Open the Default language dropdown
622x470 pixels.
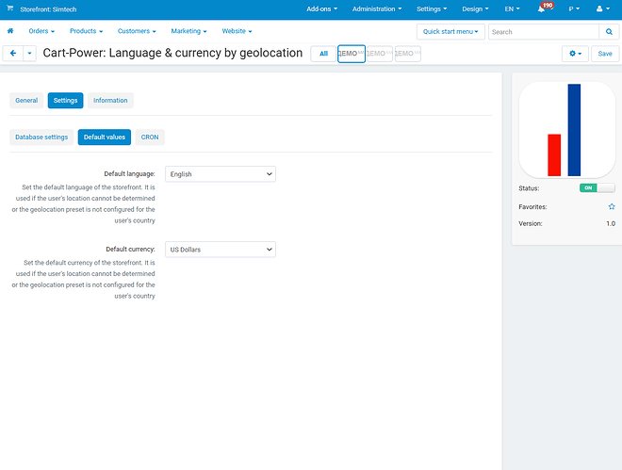[x=221, y=174]
